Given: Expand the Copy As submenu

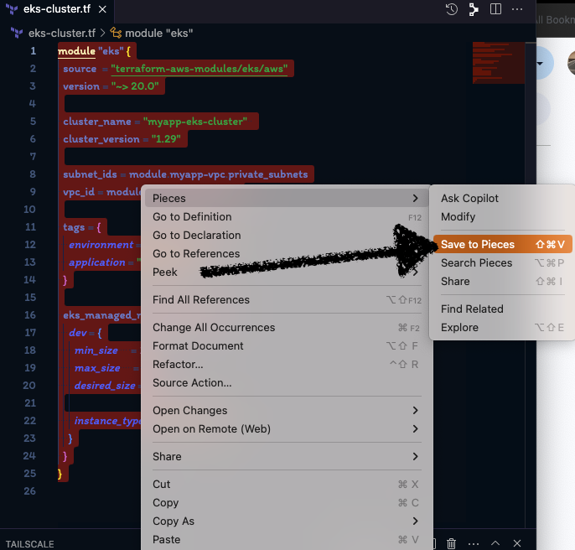Looking at the screenshot, I should [285, 521].
